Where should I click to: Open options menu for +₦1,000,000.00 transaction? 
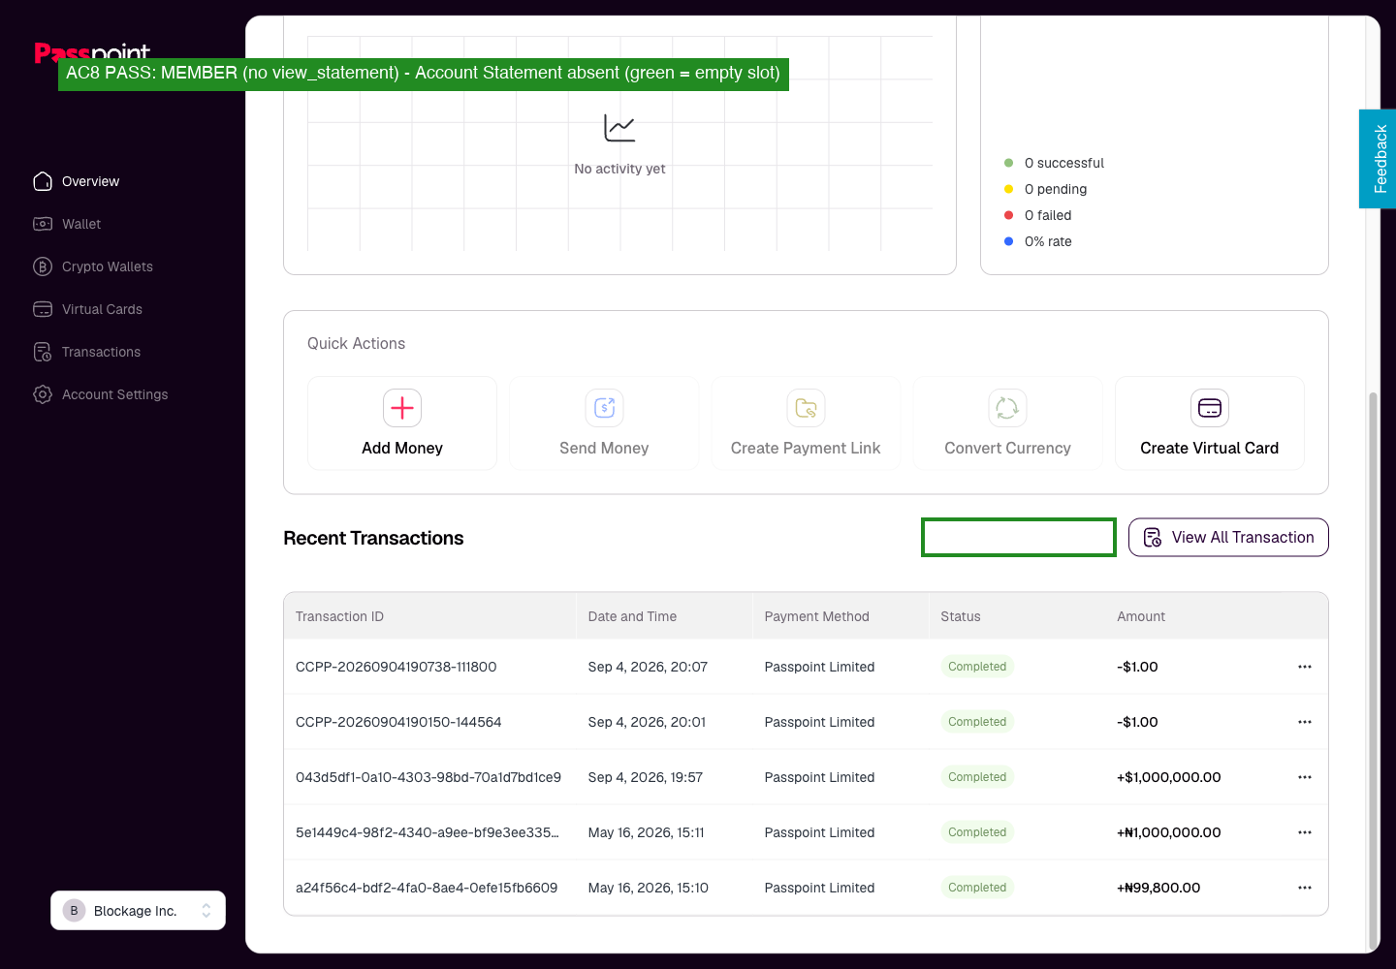click(1305, 832)
